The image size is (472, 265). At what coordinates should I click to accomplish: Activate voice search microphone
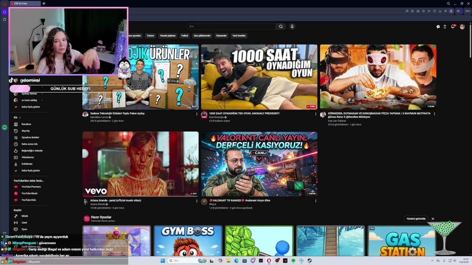coord(292,26)
